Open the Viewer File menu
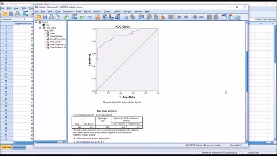Screen dimensions: 277x156 pyautogui.click(x=36, y=12)
